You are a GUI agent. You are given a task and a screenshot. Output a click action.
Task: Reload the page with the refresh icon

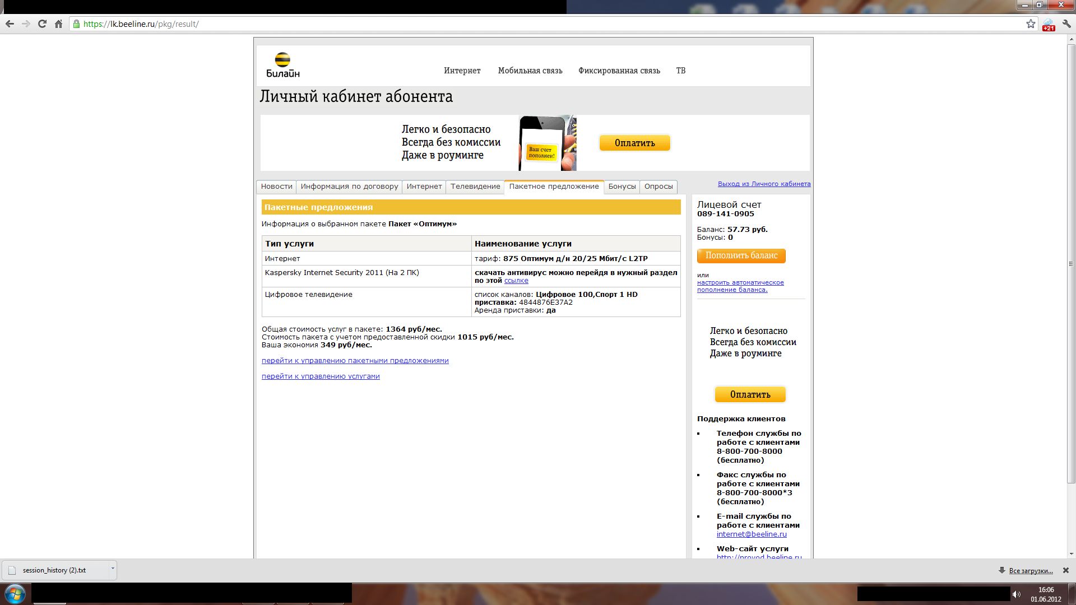click(42, 24)
